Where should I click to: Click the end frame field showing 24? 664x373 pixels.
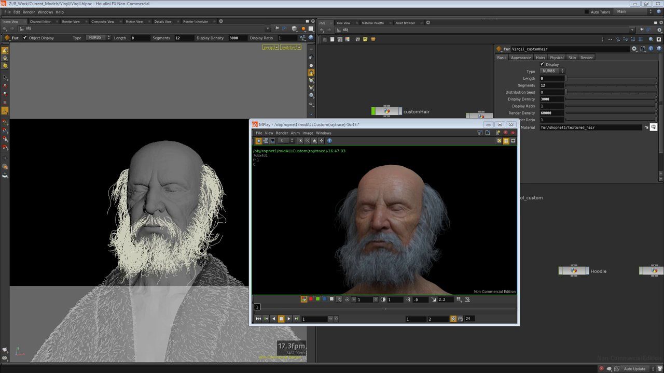pyautogui.click(x=468, y=319)
